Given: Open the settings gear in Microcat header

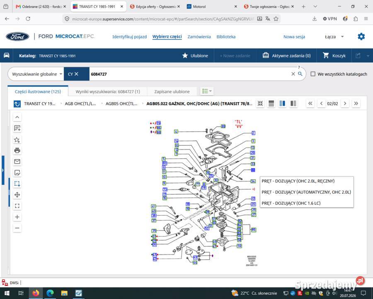Looking at the screenshot, I should [x=361, y=37].
